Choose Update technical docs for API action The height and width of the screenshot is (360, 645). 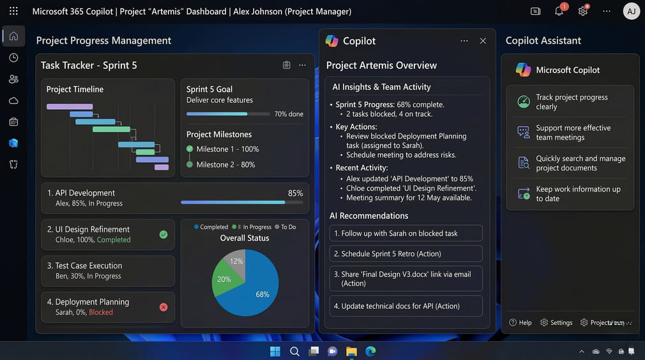(406, 306)
